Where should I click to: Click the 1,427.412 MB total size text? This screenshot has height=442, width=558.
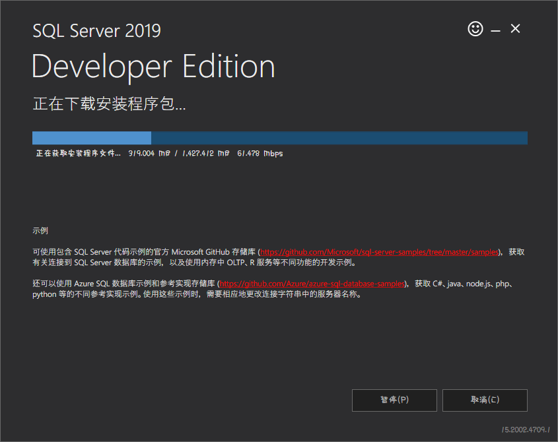[205, 154]
